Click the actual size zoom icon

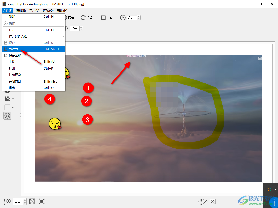[42, 201]
